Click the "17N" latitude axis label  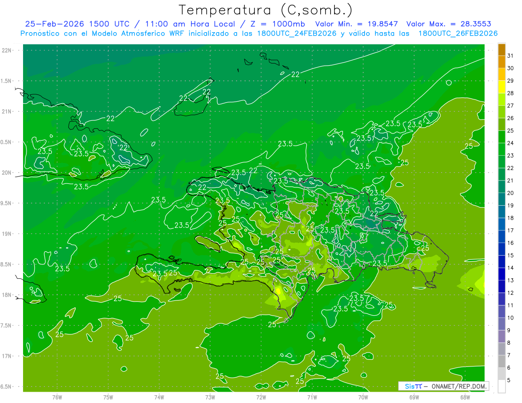pos(7,356)
